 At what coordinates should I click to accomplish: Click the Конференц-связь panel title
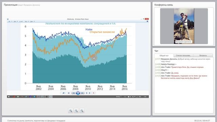163,5
